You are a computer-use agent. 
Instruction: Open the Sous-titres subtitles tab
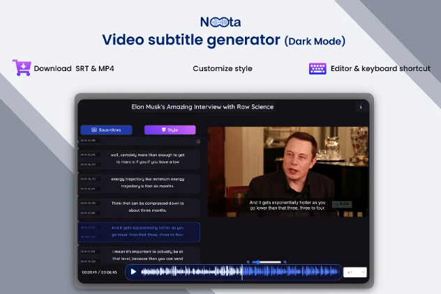[x=106, y=130]
